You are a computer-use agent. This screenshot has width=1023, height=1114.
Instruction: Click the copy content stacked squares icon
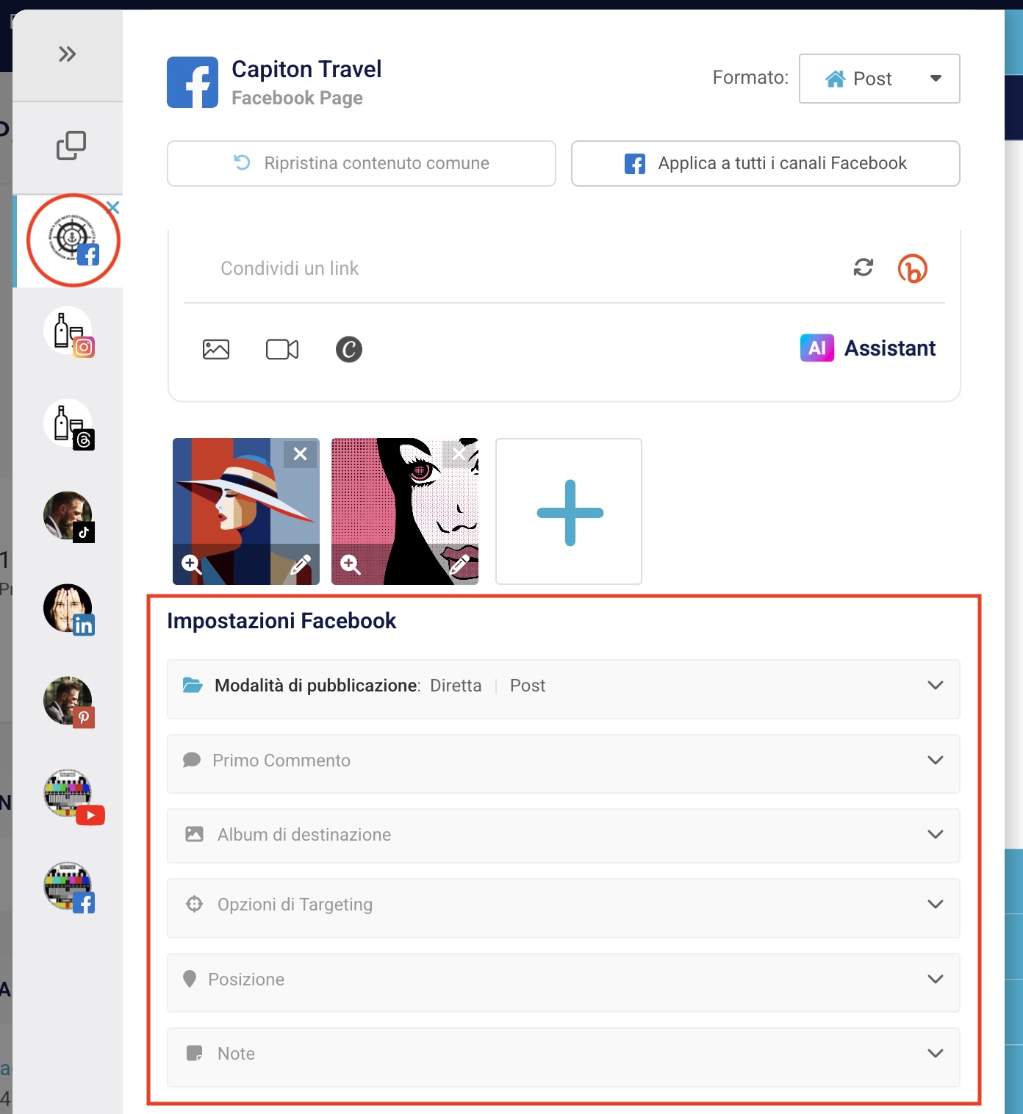coord(71,145)
